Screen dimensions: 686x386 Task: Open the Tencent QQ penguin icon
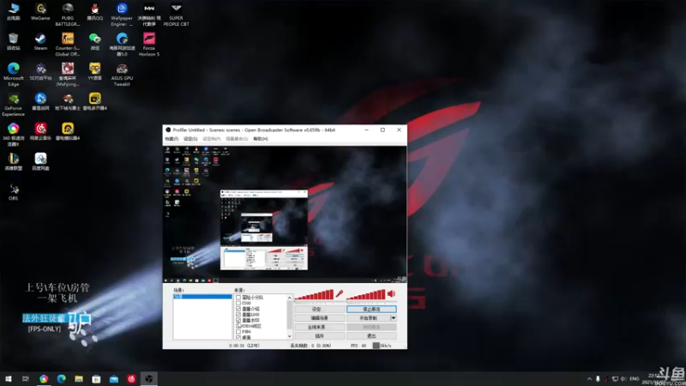pos(94,12)
